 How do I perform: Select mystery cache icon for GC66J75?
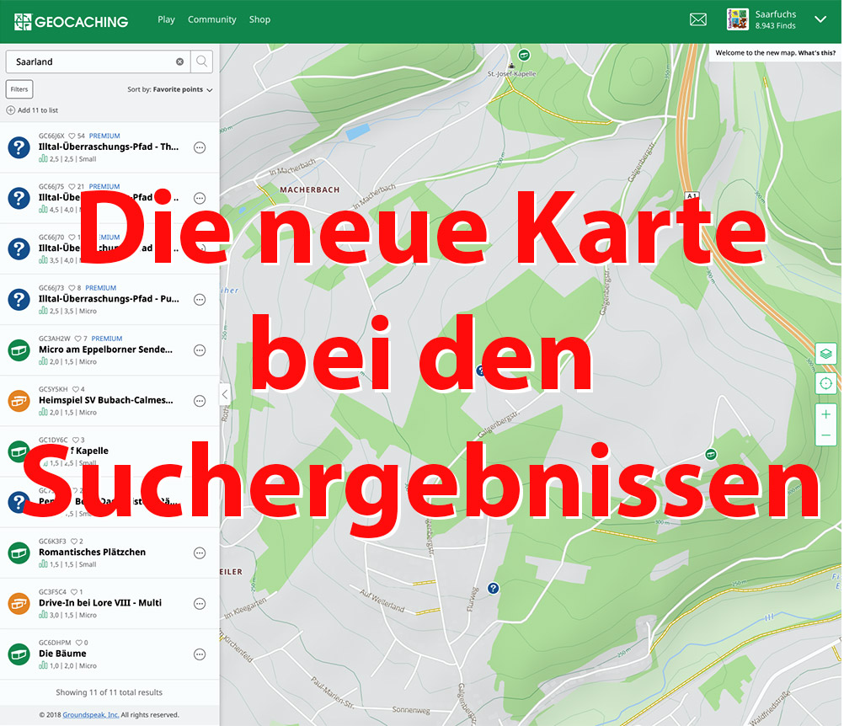coord(19,198)
